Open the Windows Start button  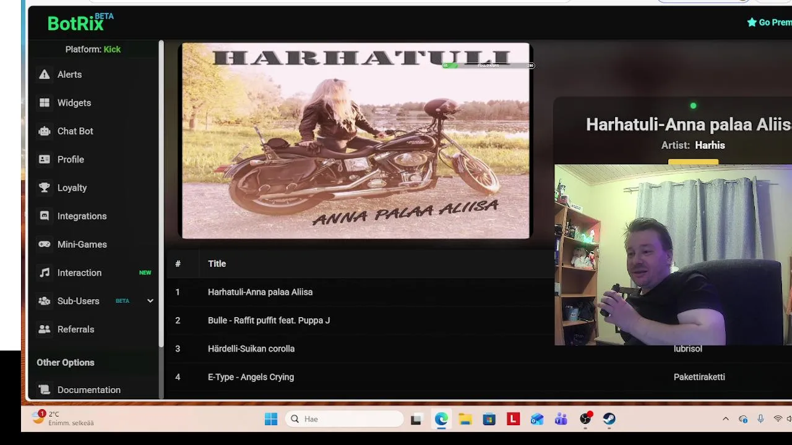tap(271, 419)
